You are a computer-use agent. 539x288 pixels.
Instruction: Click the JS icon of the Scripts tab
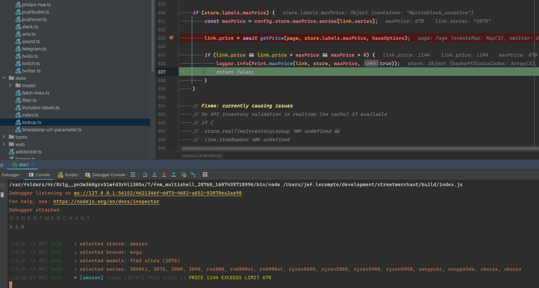[60, 175]
